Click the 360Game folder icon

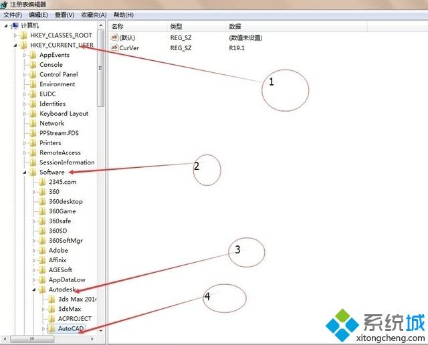coord(42,211)
